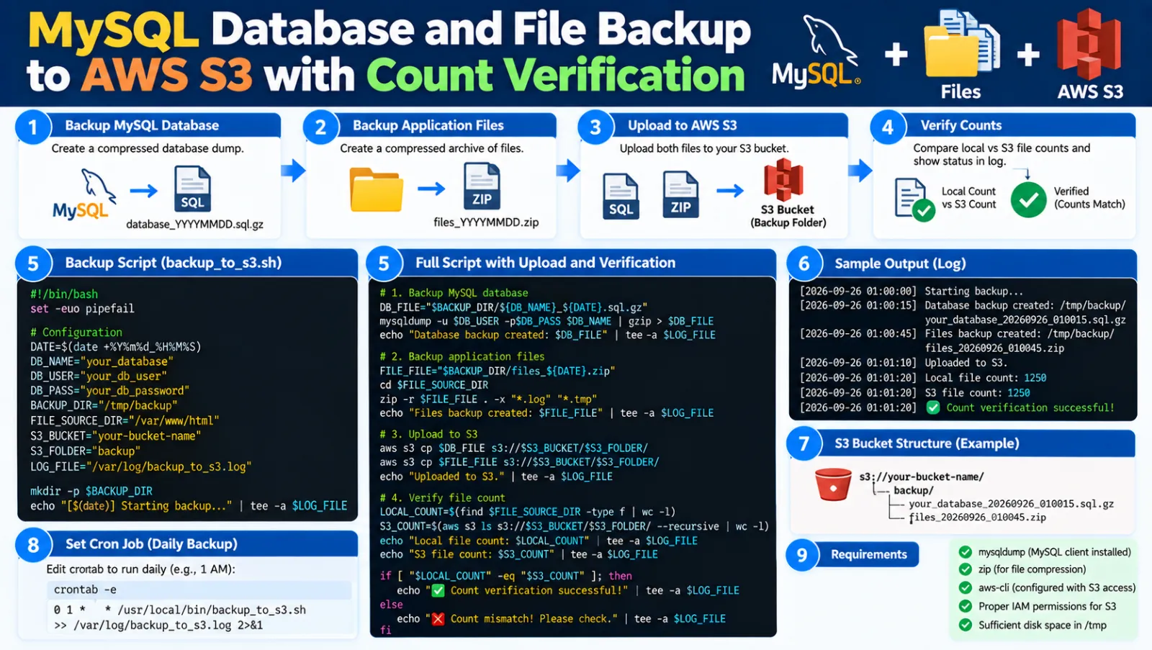Click red X emoji in Count mismatch echo line
Viewport: 1152px width, 650px height.
pyautogui.click(x=438, y=619)
